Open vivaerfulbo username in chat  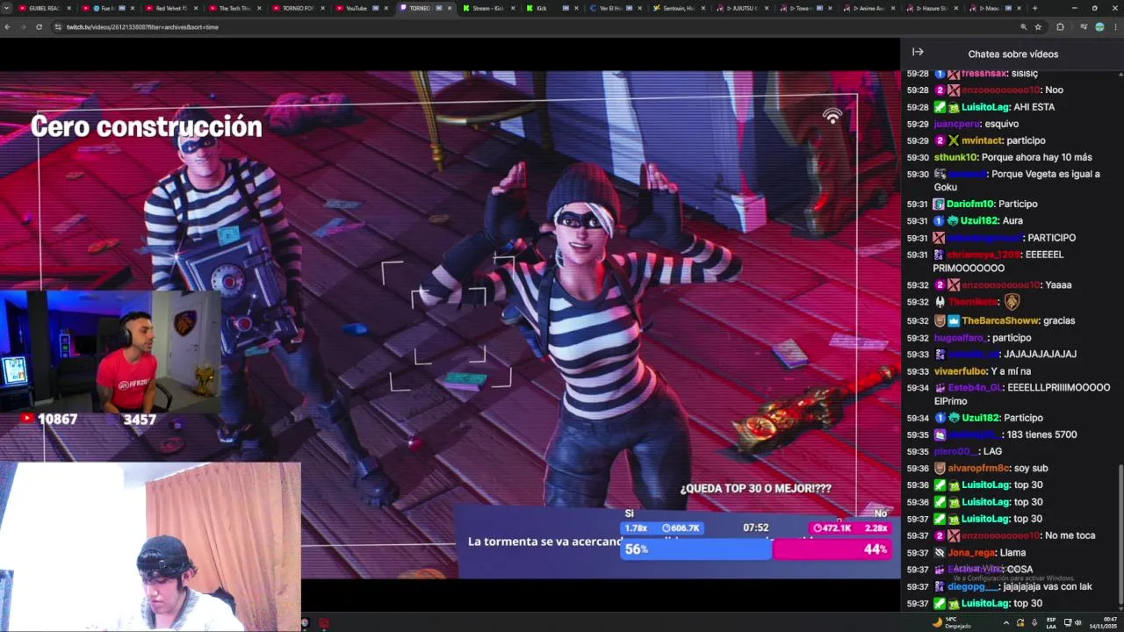coord(960,371)
